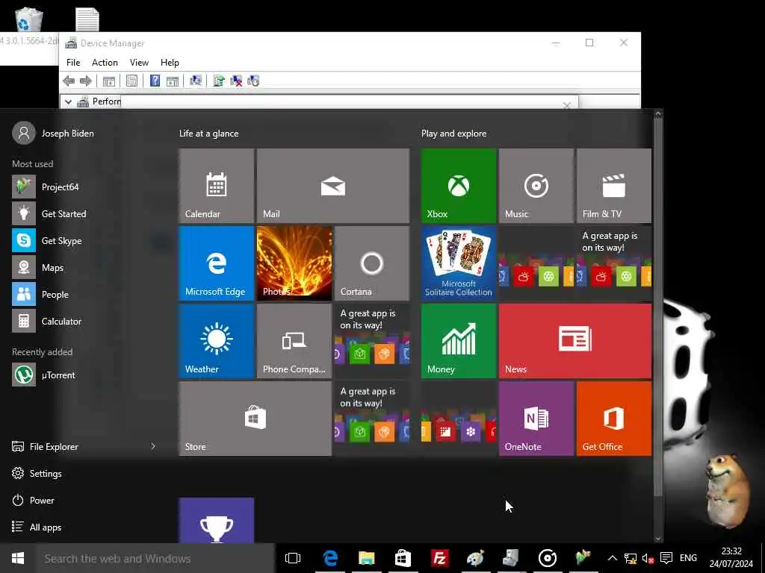Click the muted volume tray icon

(648, 558)
